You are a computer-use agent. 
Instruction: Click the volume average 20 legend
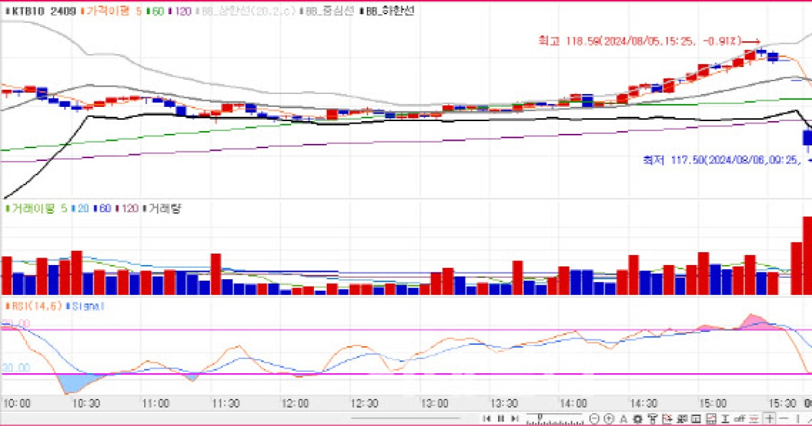pyautogui.click(x=80, y=208)
